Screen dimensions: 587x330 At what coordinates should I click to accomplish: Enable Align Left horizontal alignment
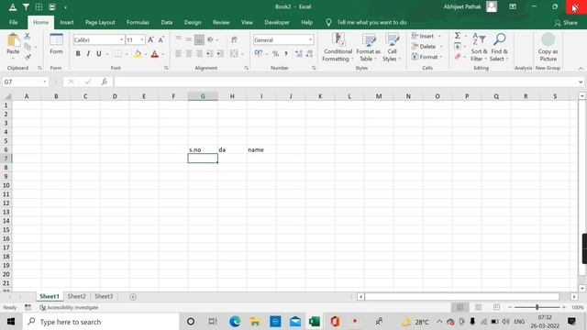pyautogui.click(x=178, y=54)
